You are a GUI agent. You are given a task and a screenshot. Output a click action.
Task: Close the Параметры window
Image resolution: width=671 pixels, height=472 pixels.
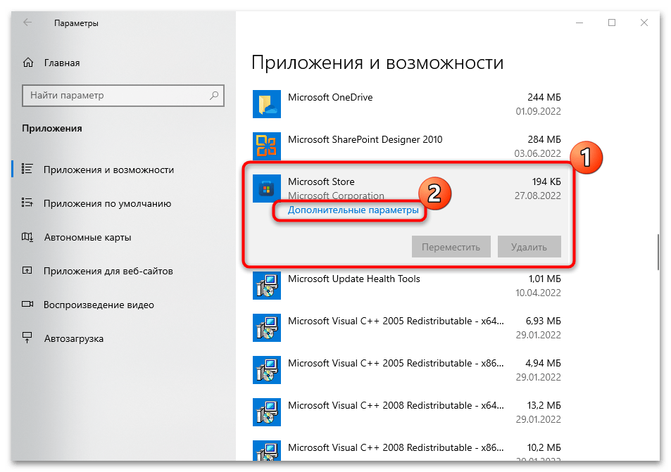click(x=644, y=23)
